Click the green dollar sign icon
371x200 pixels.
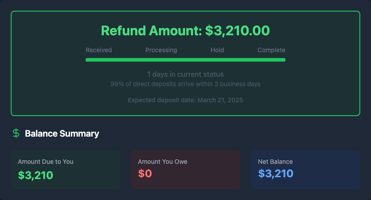click(16, 133)
